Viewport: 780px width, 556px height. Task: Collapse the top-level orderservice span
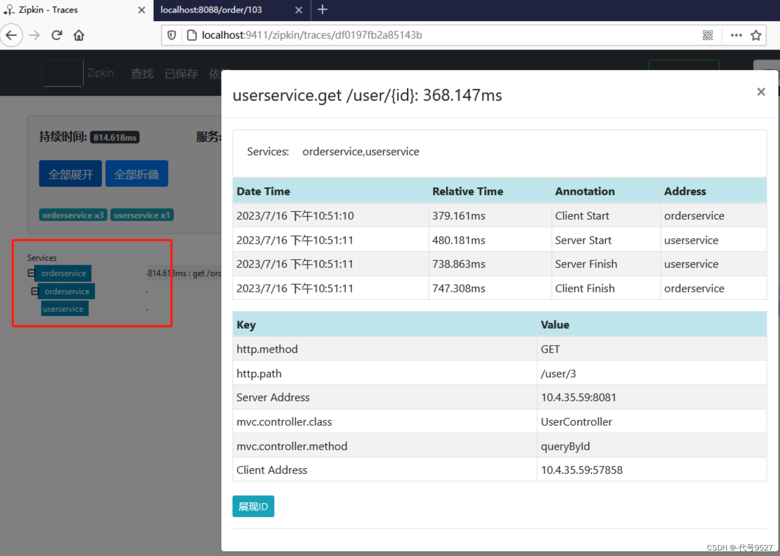click(x=31, y=273)
